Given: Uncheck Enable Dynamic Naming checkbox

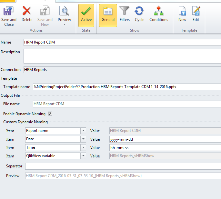Looking at the screenshot, I should 50,114.
